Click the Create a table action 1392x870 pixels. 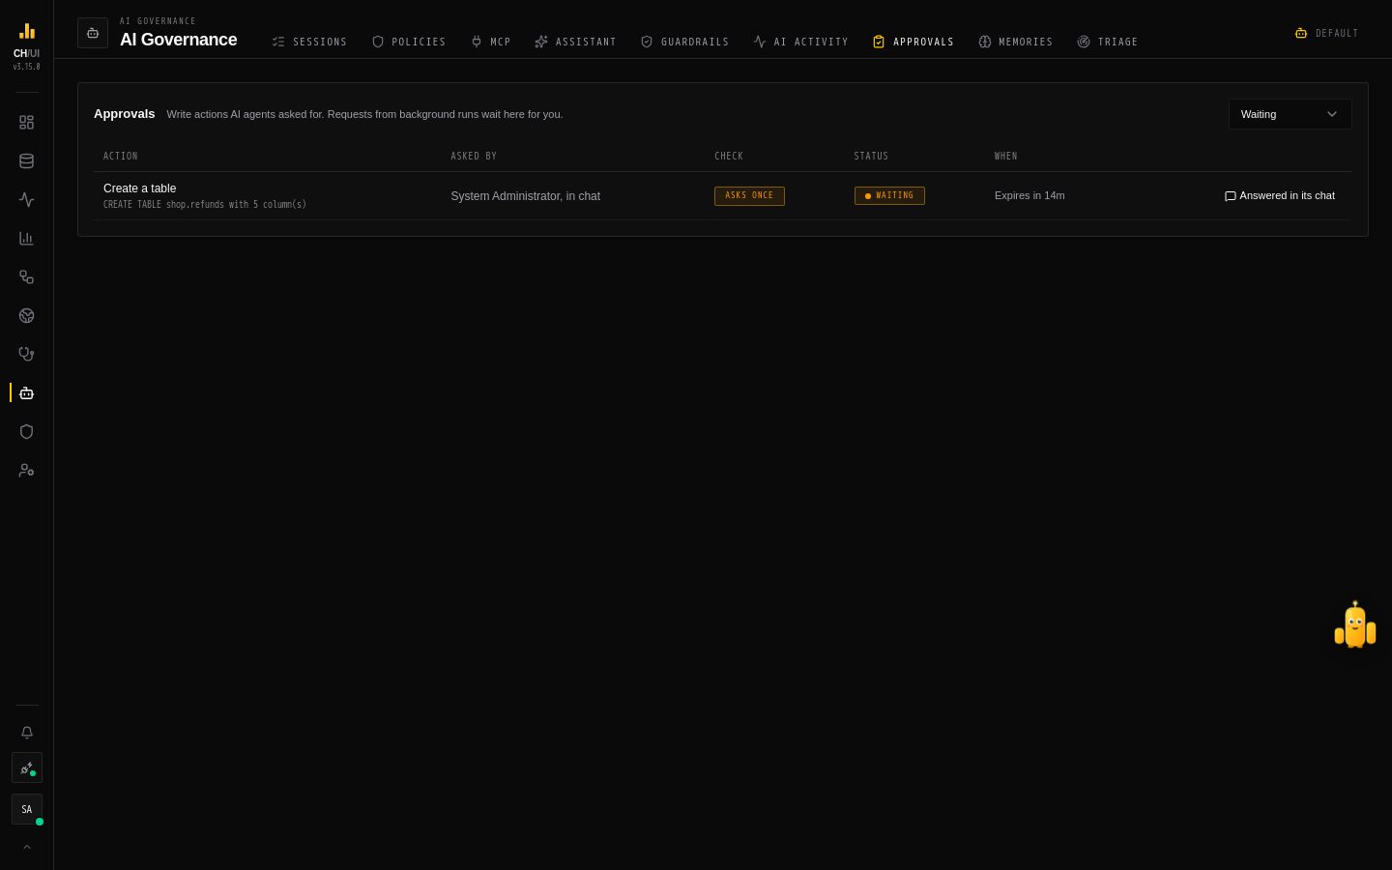[x=140, y=188]
